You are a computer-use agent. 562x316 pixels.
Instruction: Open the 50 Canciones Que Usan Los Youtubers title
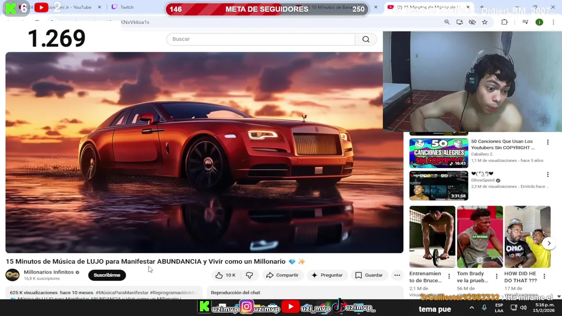[x=503, y=144]
